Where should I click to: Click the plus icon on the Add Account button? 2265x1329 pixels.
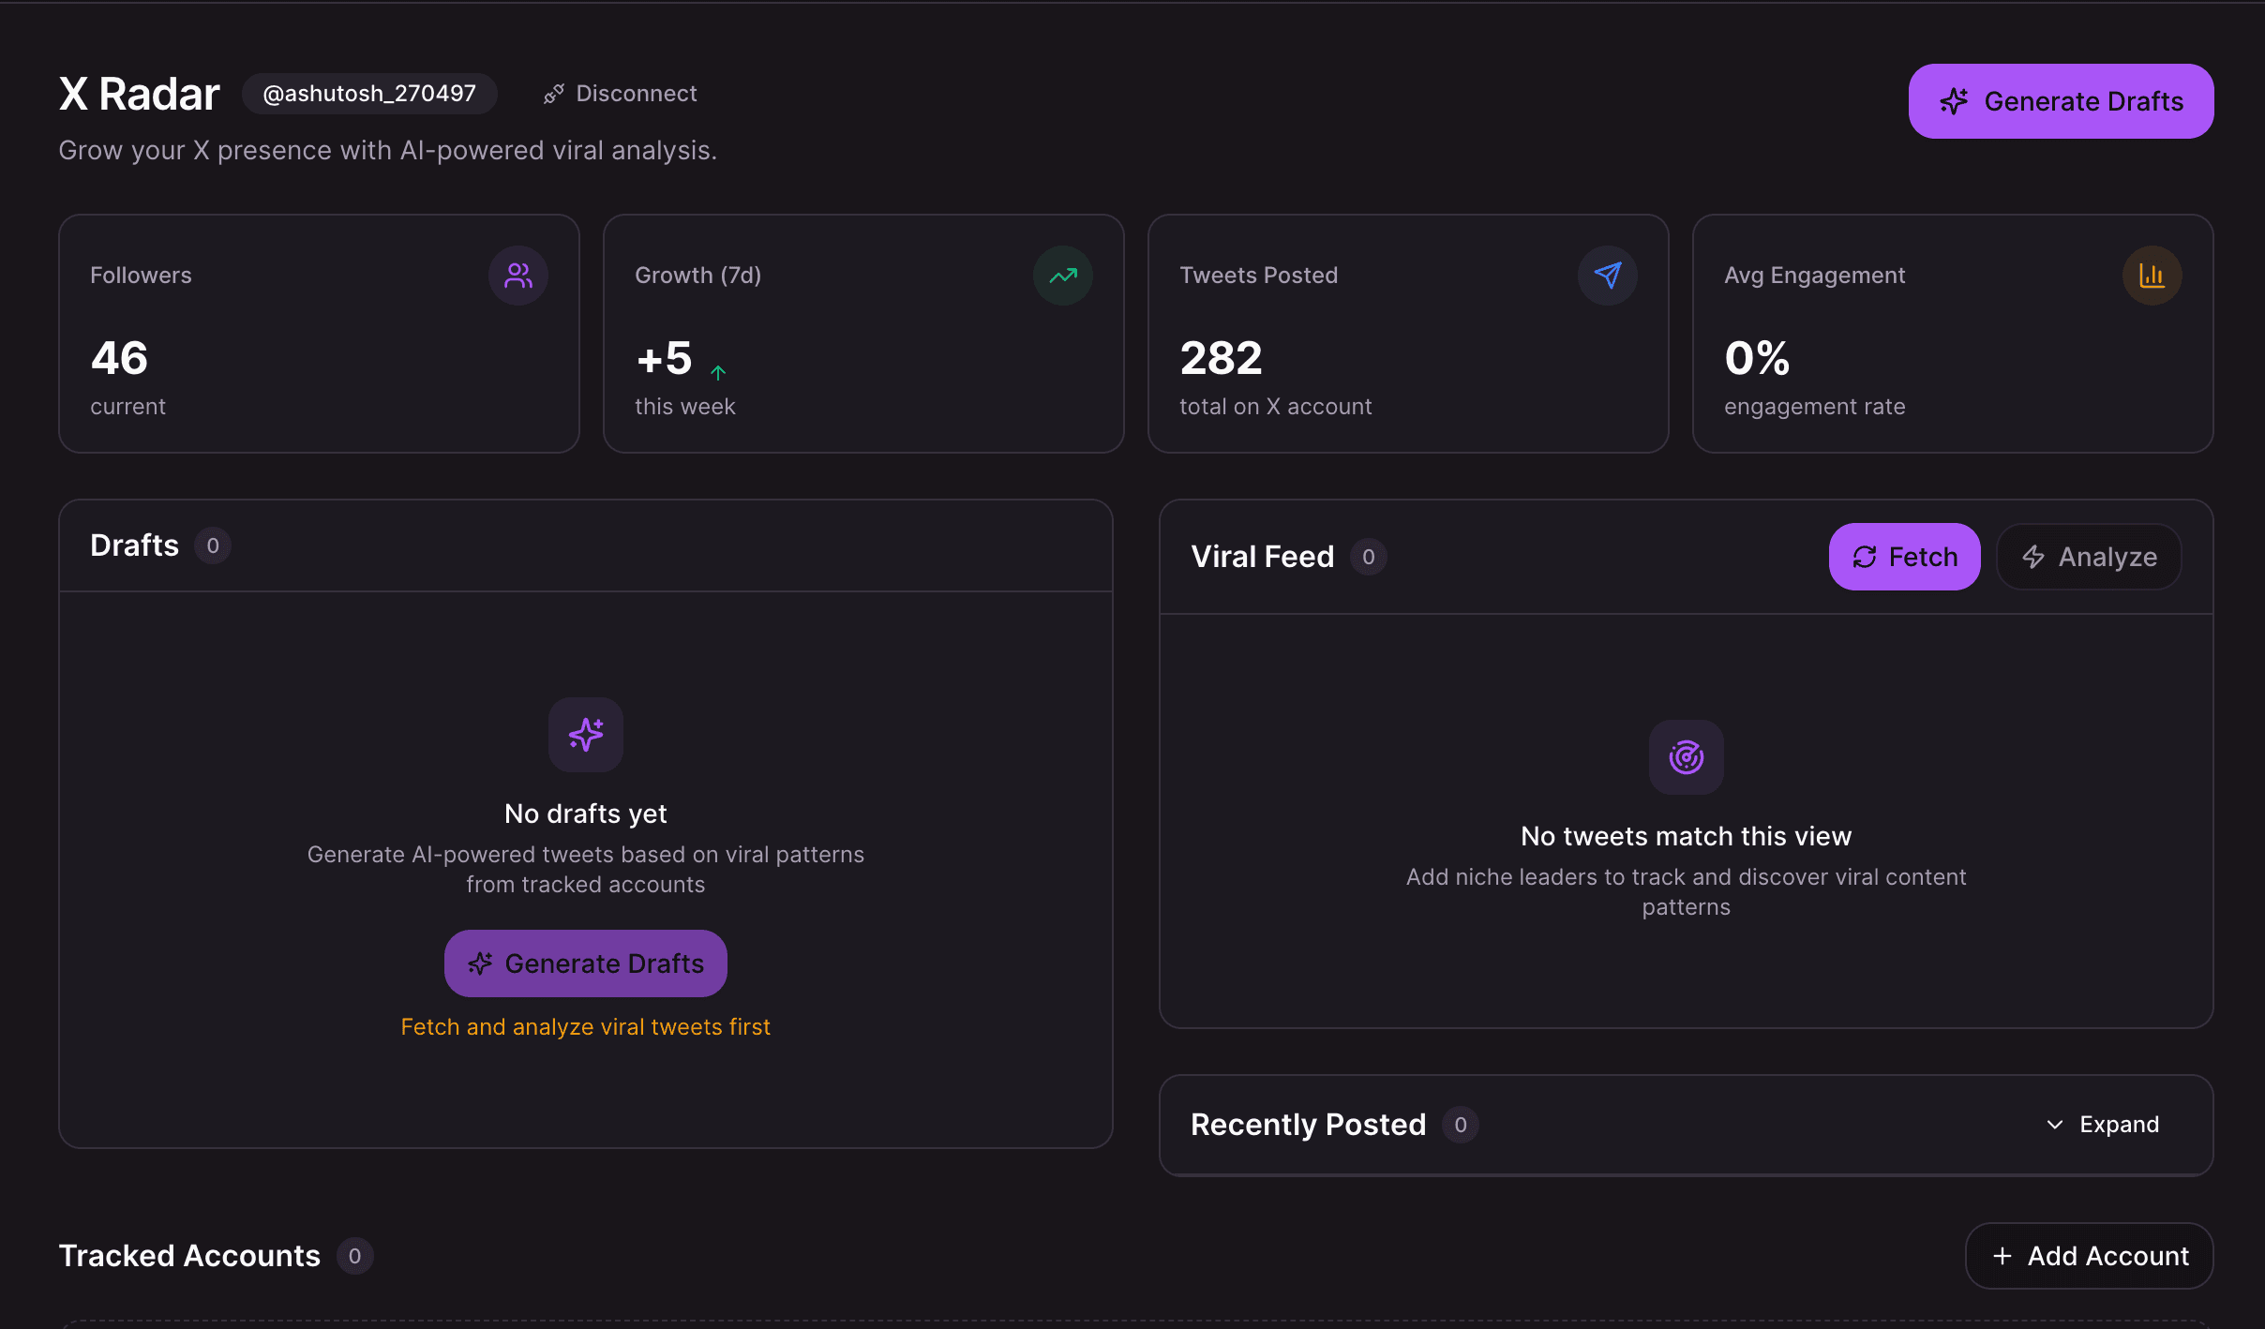point(2003,1256)
